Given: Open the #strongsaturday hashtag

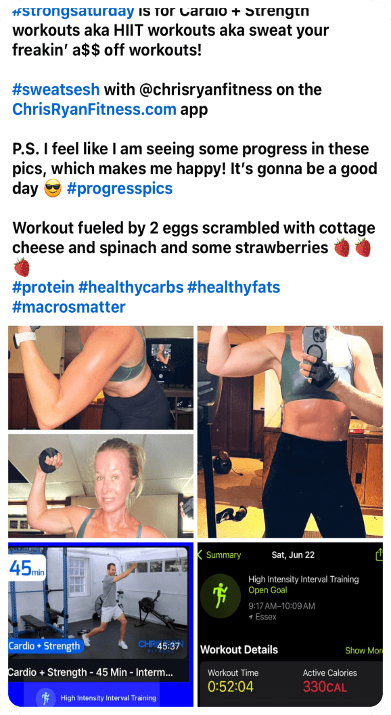Looking at the screenshot, I should coord(73,11).
